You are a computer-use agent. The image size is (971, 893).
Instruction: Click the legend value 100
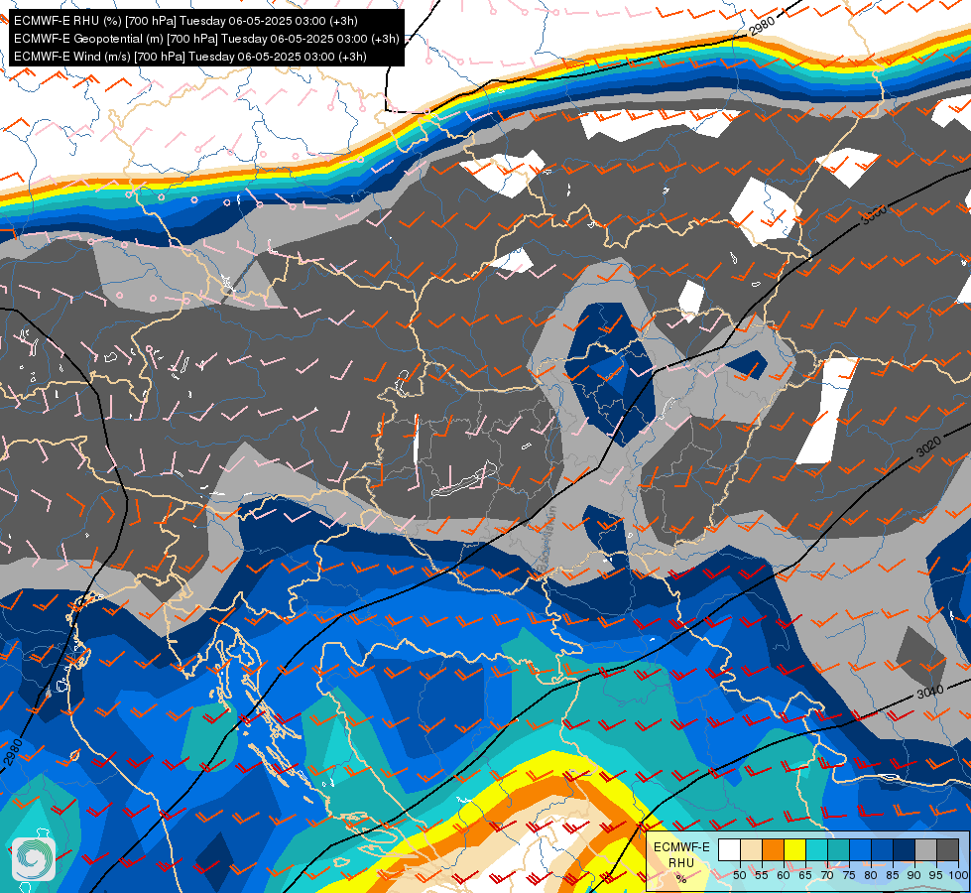(x=958, y=875)
